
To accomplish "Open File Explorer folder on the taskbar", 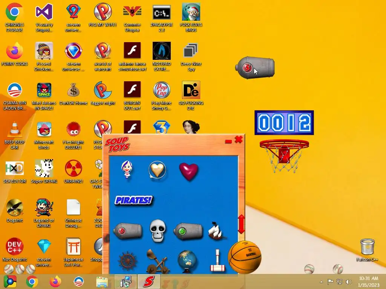I will pyautogui.click(x=102, y=281).
